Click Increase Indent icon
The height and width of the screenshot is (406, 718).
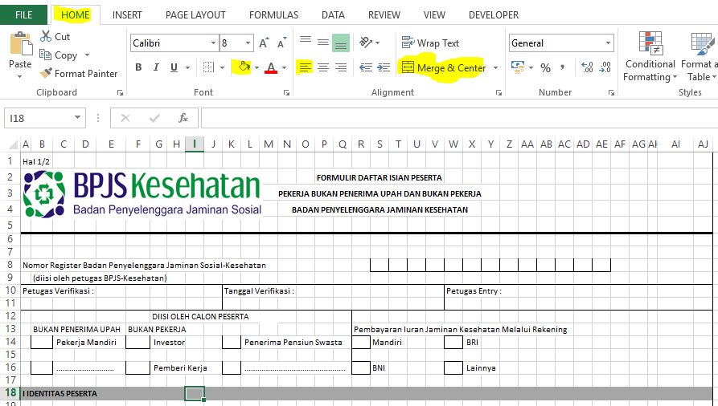pos(384,67)
